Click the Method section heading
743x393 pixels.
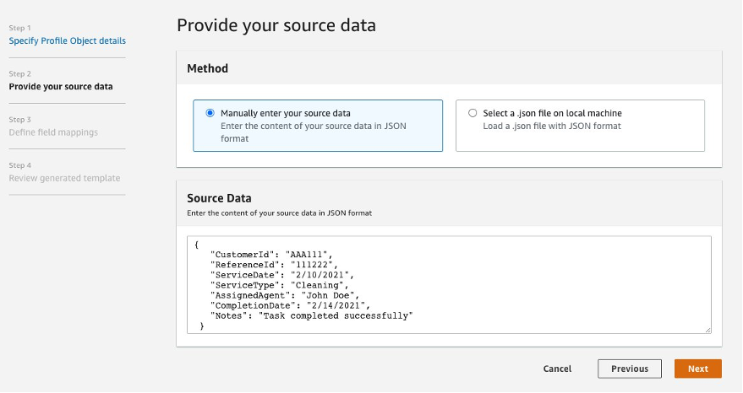[207, 68]
